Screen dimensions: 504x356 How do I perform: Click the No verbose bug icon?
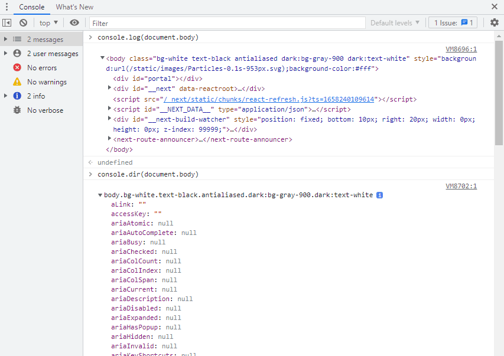pyautogui.click(x=17, y=110)
